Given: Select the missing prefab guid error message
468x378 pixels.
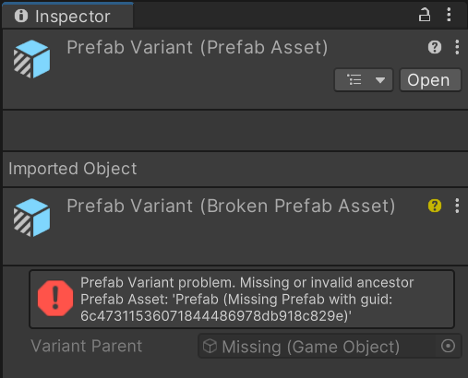Looking at the screenshot, I should pyautogui.click(x=247, y=299).
